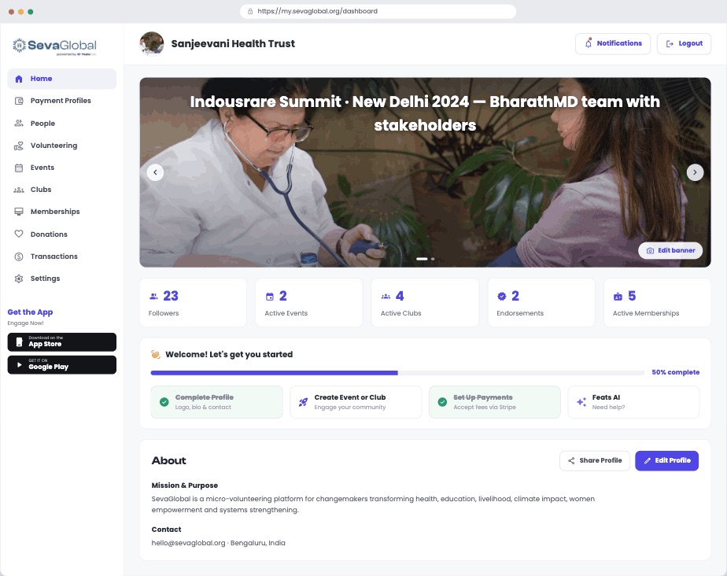Open the 4 Active Clubs card
Image resolution: width=727 pixels, height=576 pixels.
(425, 303)
